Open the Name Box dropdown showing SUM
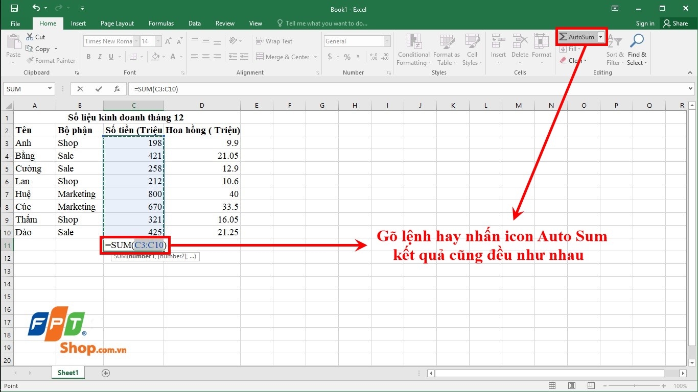Viewport: 698px width, 392px height. (x=50, y=89)
